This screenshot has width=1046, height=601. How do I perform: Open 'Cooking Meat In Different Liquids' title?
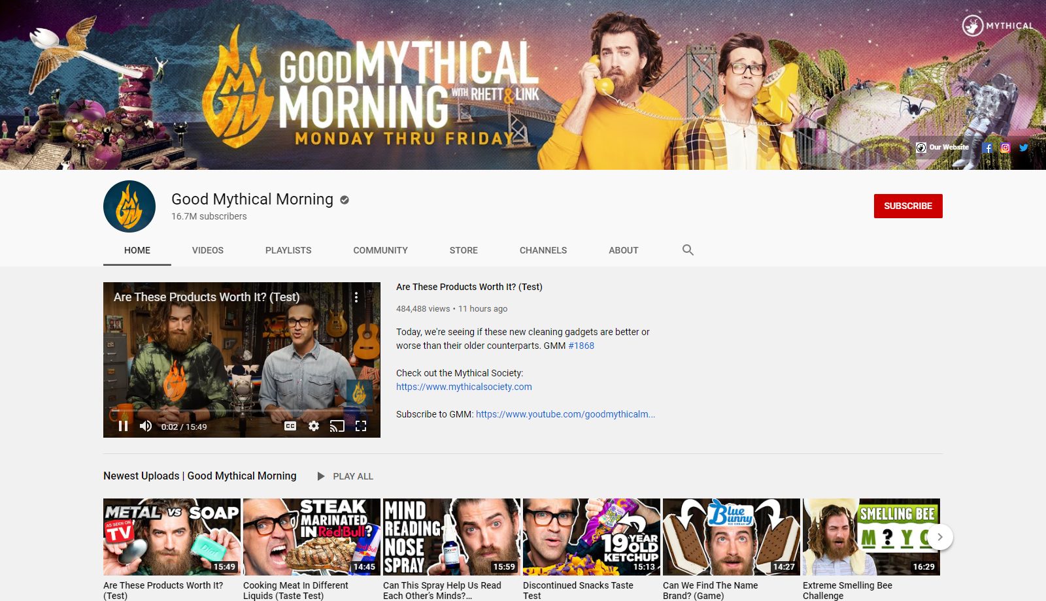click(x=295, y=591)
